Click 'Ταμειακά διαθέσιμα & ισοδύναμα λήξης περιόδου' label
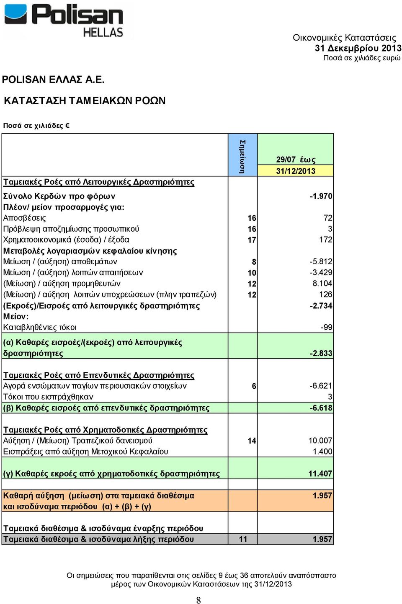This screenshot has height=604, width=402. coord(99,539)
